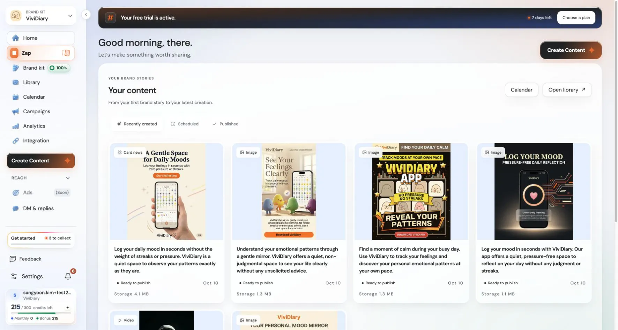Screen dimensions: 618x330
Task: Click the sidebar Create Content button
Action: pyautogui.click(x=41, y=161)
